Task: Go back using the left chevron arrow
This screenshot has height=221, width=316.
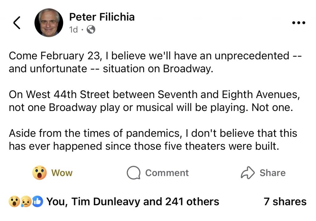Action: coord(17,23)
